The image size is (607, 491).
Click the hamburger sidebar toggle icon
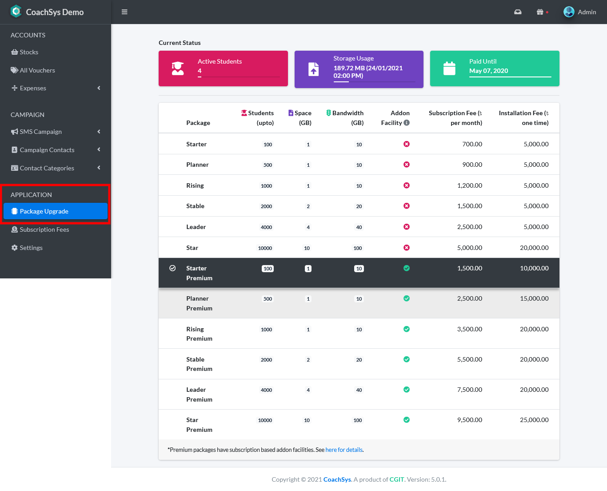click(124, 12)
